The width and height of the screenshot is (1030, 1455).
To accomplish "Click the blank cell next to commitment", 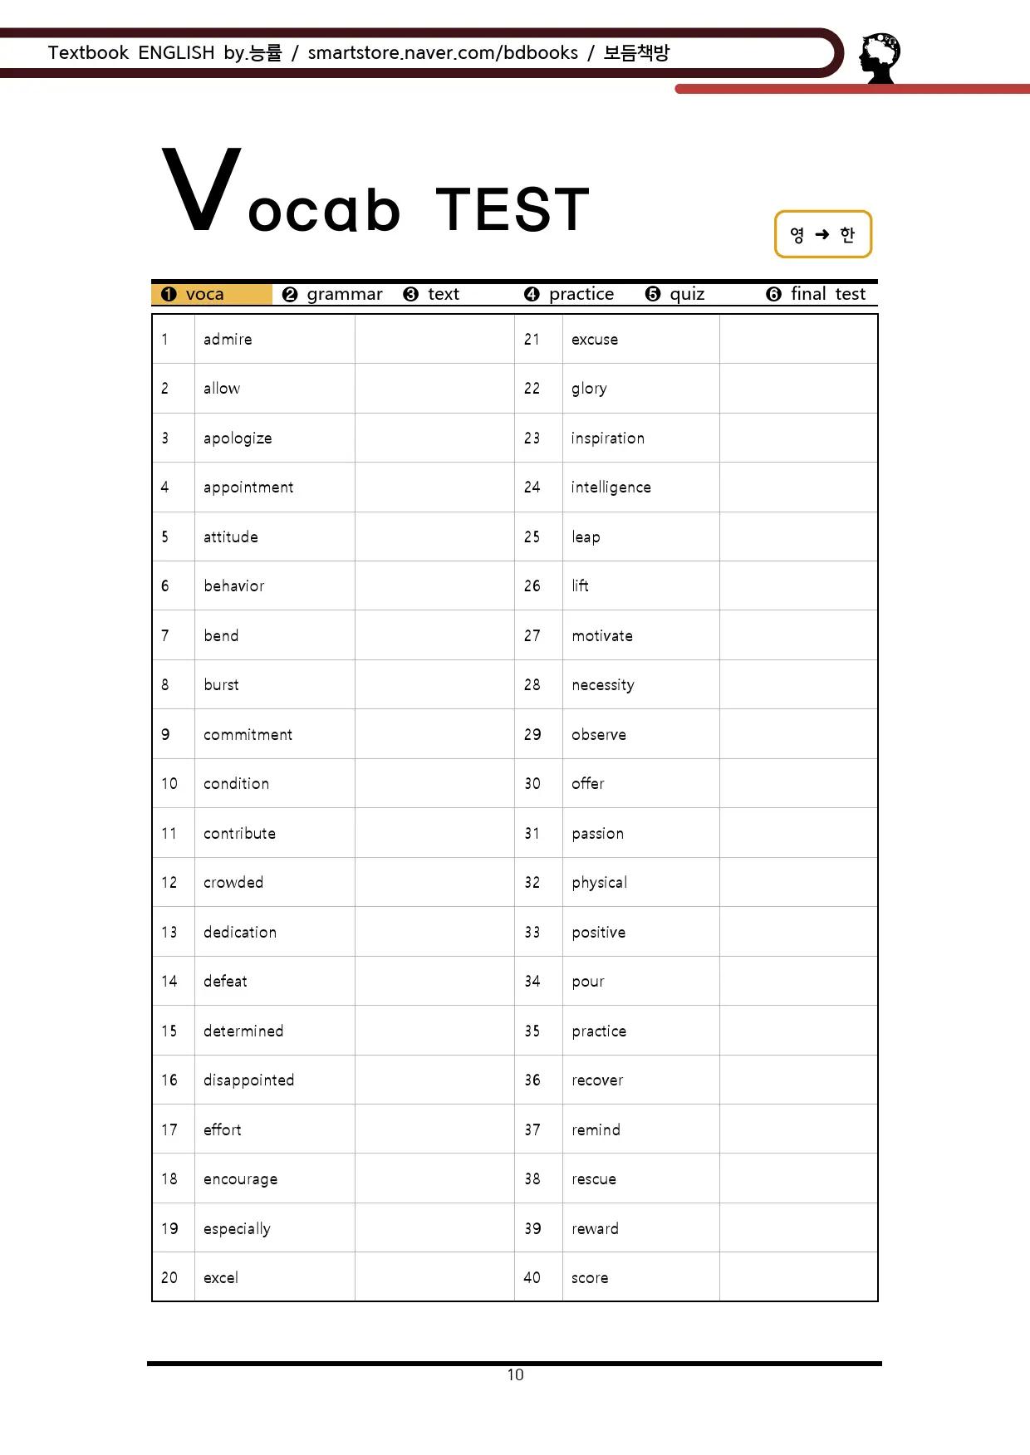I will pyautogui.click(x=434, y=734).
